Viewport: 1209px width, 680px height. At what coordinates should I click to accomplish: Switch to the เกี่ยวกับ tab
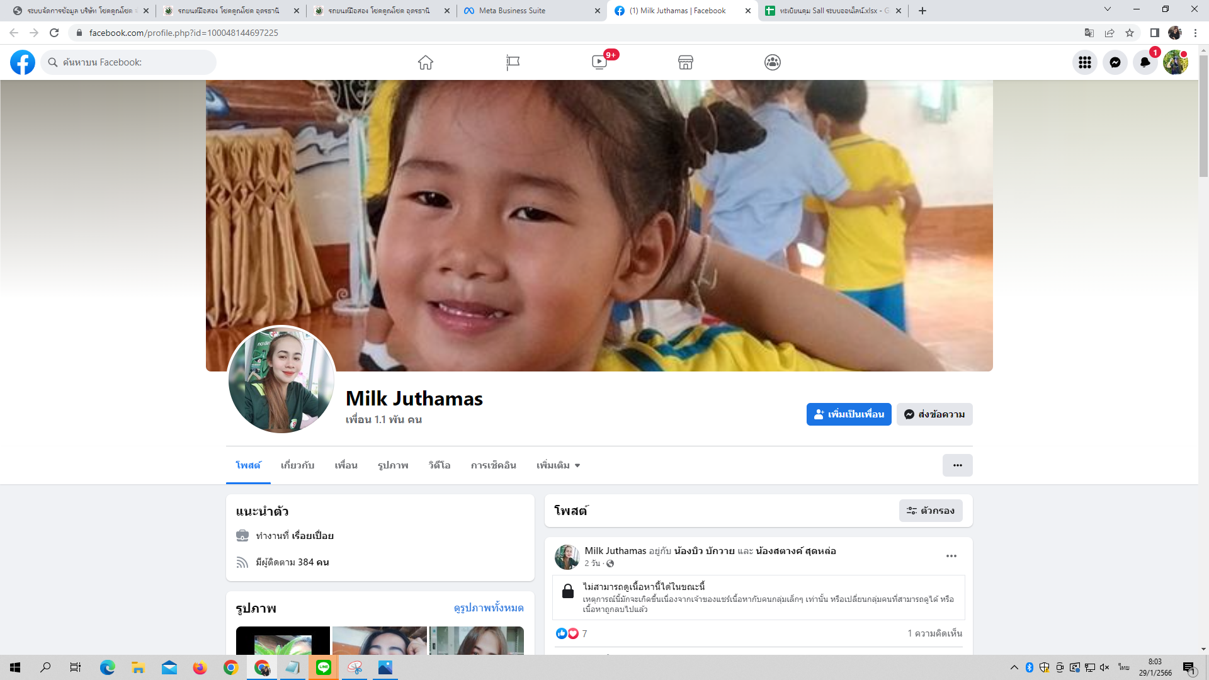click(297, 465)
